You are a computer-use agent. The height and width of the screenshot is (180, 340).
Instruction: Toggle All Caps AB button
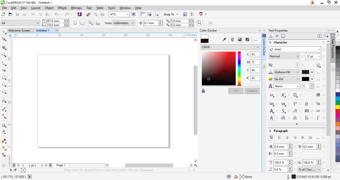[318, 95]
